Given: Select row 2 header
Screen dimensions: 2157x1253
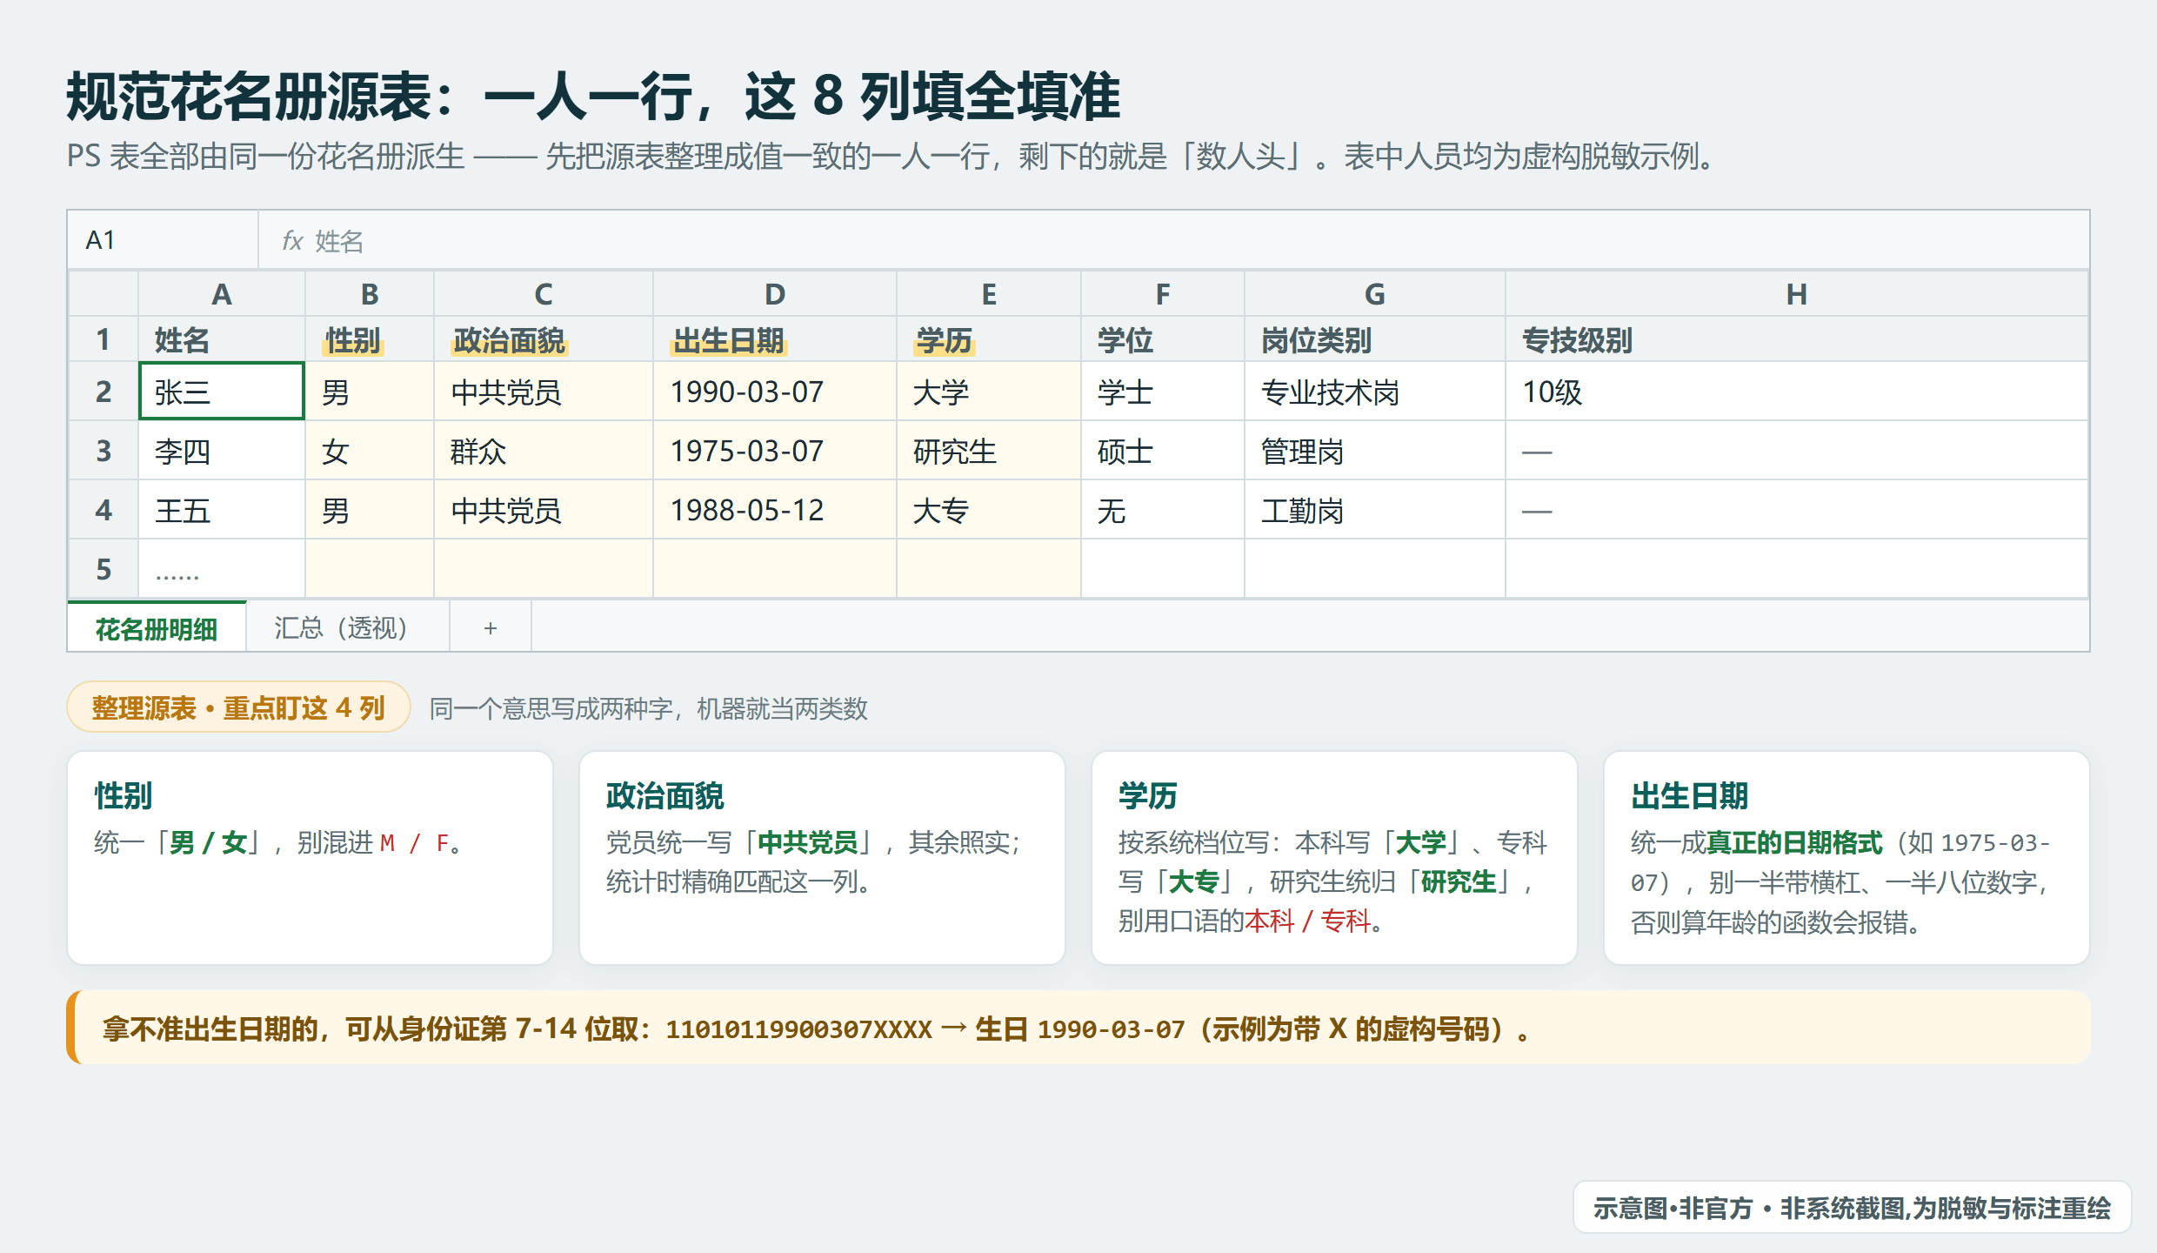Looking at the screenshot, I should click(x=104, y=392).
